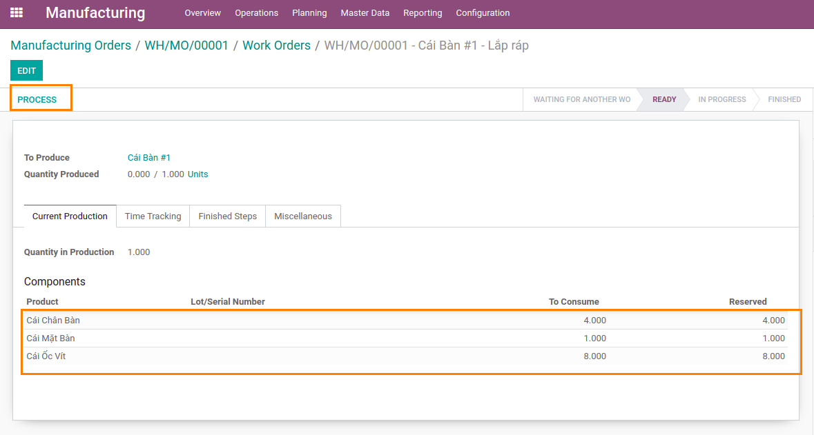Click the Quantity Produced field label
Viewport: 814px width, 435px height.
coord(61,174)
